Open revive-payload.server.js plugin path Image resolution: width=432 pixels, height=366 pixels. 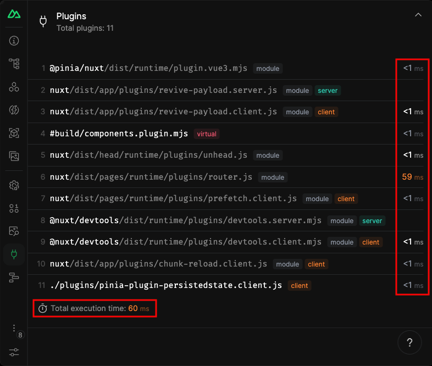(x=163, y=90)
